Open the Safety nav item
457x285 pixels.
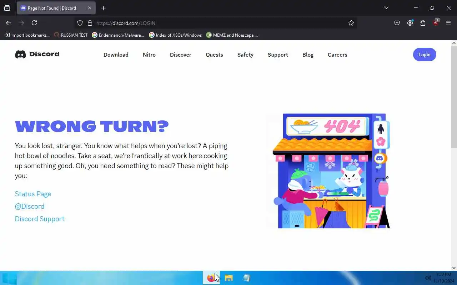point(245,55)
